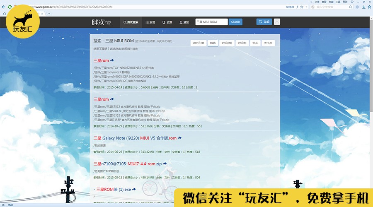Open a new tab with plus button
Screen dimensions: 373x207
tap(49, 14)
